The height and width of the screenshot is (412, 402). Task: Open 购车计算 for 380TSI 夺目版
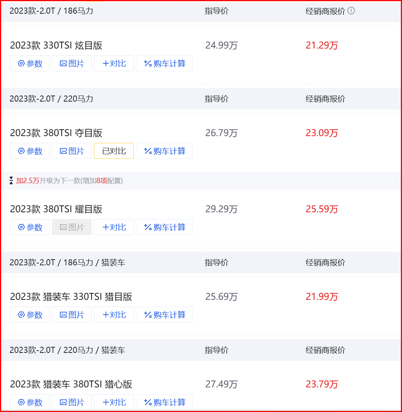click(164, 151)
